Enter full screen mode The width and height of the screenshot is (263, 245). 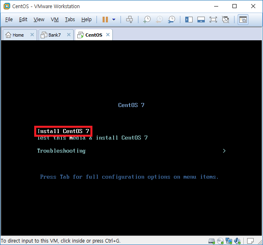pyautogui.click(x=213, y=20)
